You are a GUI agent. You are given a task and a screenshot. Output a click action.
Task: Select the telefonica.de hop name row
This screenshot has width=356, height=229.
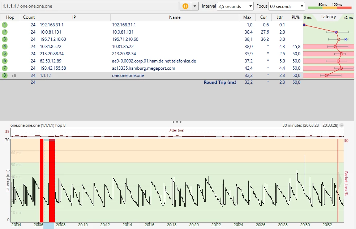(154, 61)
